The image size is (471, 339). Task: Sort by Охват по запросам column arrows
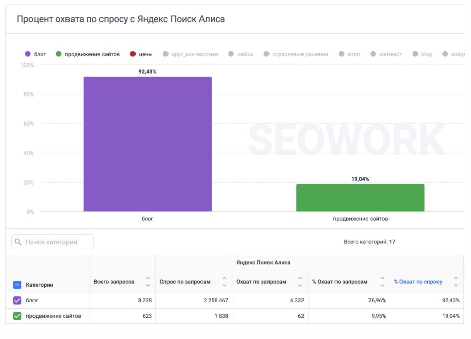click(x=300, y=282)
